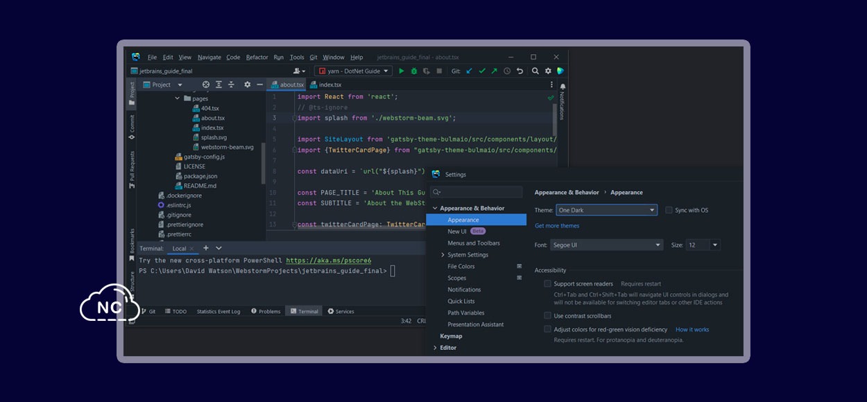867x402 pixels.
Task: Open IDE settings gear in main toolbar
Action: coord(548,71)
